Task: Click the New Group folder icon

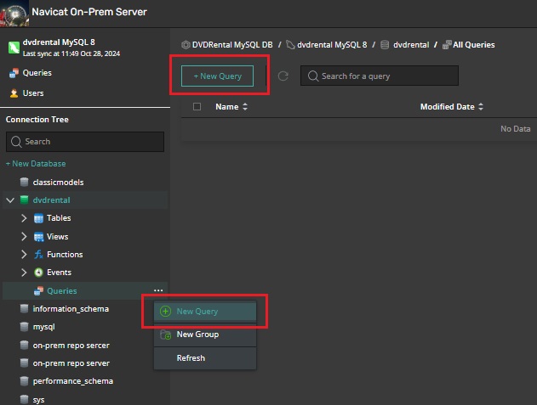Action: [x=165, y=335]
